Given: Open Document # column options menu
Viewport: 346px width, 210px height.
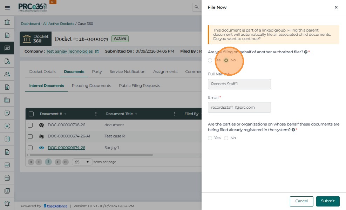Looking at the screenshot, I should tap(96, 114).
